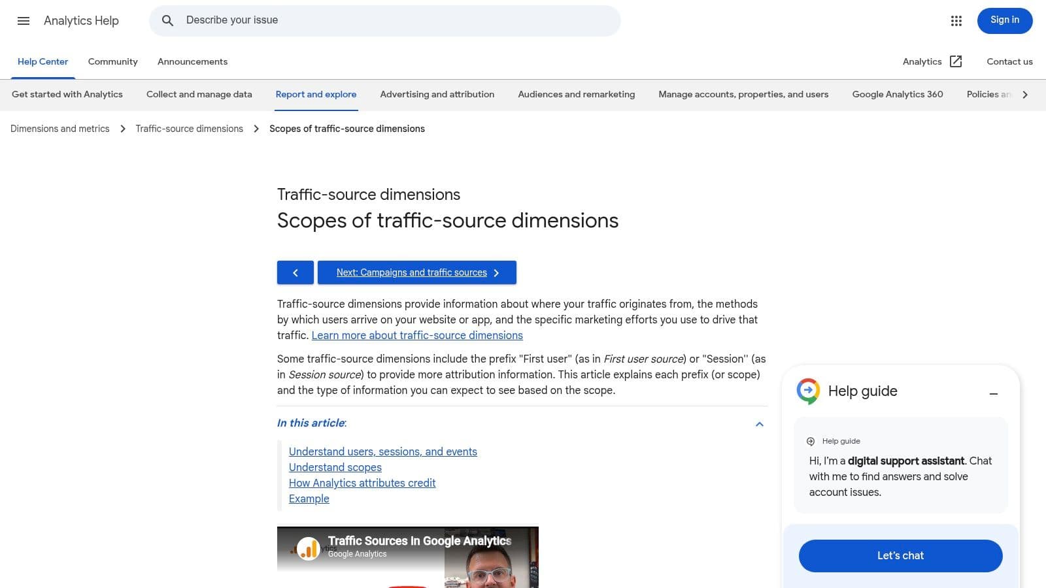
Task: Click the Analytics external link icon
Action: point(956,61)
